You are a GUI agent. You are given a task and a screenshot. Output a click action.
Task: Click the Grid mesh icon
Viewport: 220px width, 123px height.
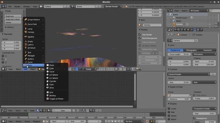pyautogui.click(x=47, y=92)
